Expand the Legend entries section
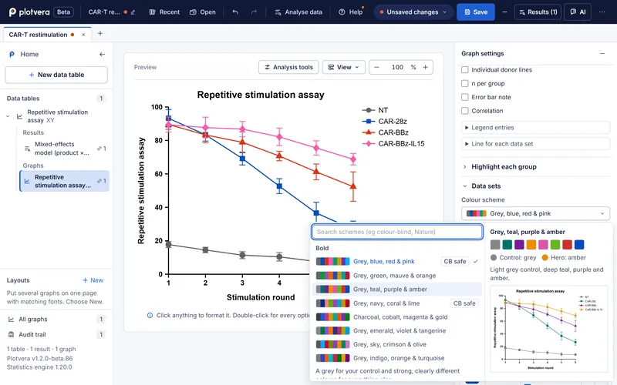617x385 pixels. coord(535,128)
